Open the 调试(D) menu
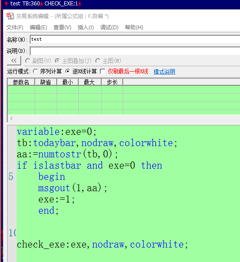The width and height of the screenshot is (240, 262). (x=109, y=27)
